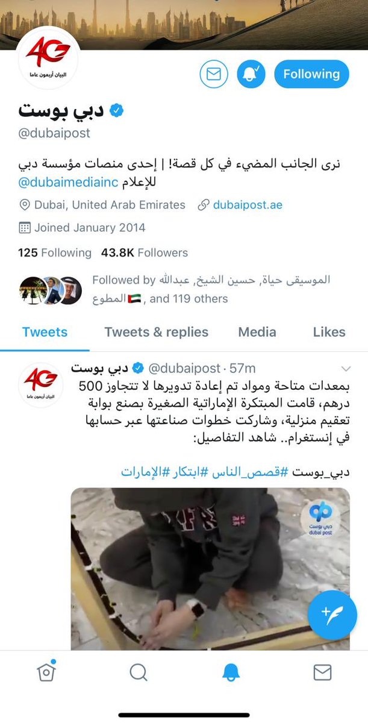
Task: View 43.8K Followers list
Action: click(x=145, y=252)
